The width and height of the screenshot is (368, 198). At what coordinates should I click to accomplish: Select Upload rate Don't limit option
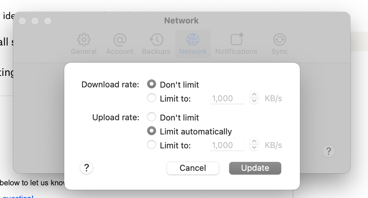(x=152, y=117)
